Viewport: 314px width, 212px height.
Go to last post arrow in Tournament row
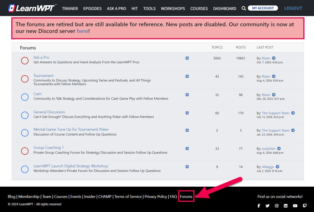click(x=274, y=76)
